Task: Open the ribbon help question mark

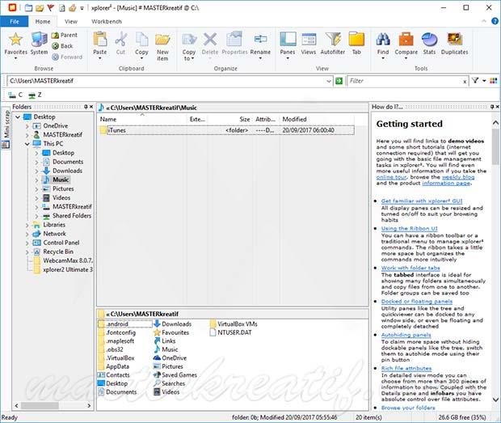Action: tap(495, 21)
